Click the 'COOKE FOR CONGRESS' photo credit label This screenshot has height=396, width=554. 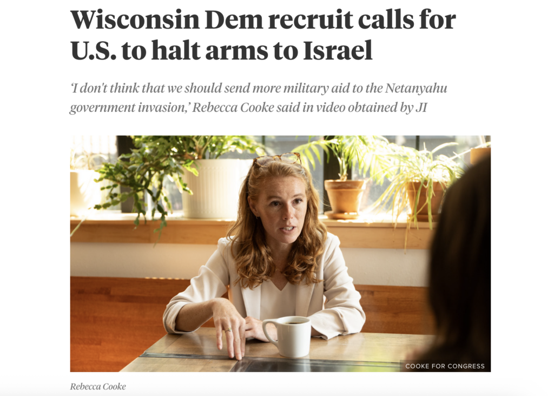[445, 366]
